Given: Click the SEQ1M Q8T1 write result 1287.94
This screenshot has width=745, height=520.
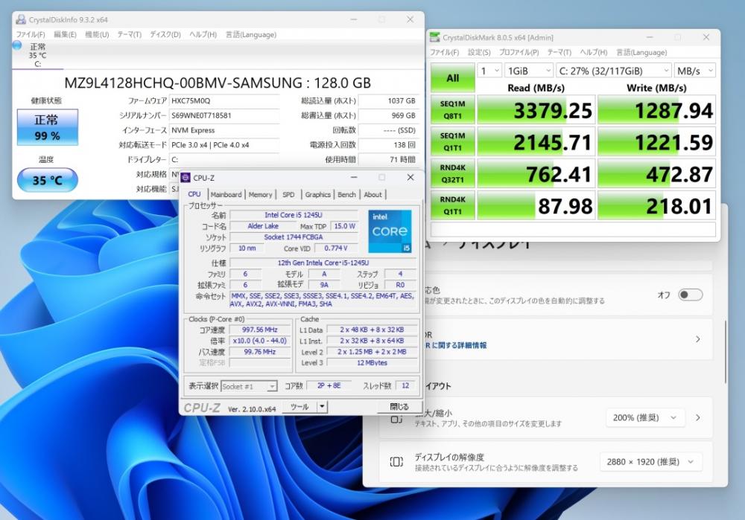Looking at the screenshot, I should click(656, 110).
